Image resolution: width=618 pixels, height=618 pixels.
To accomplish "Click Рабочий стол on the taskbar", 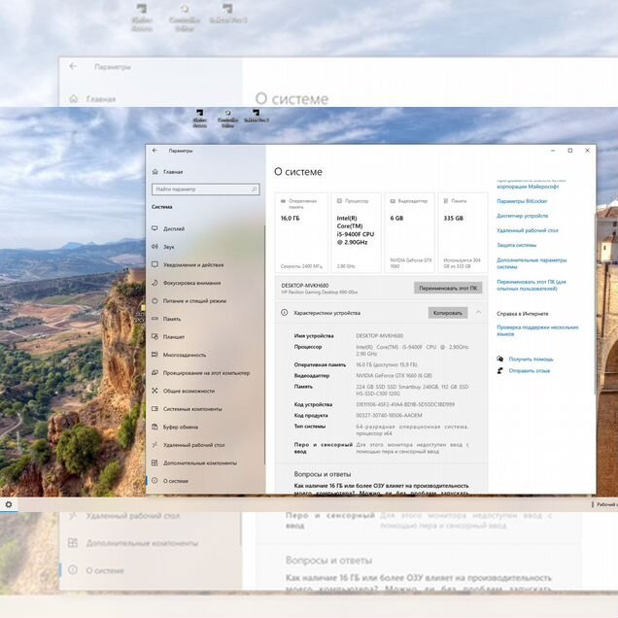I will [605, 504].
